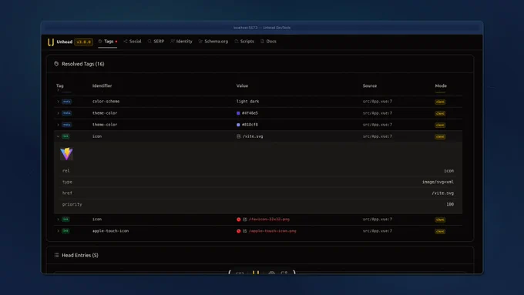Click the client badge in color-scheme row
This screenshot has width=524, height=295.
[x=440, y=102]
